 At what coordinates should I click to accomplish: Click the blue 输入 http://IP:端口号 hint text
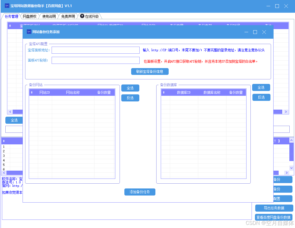[x=204, y=50]
